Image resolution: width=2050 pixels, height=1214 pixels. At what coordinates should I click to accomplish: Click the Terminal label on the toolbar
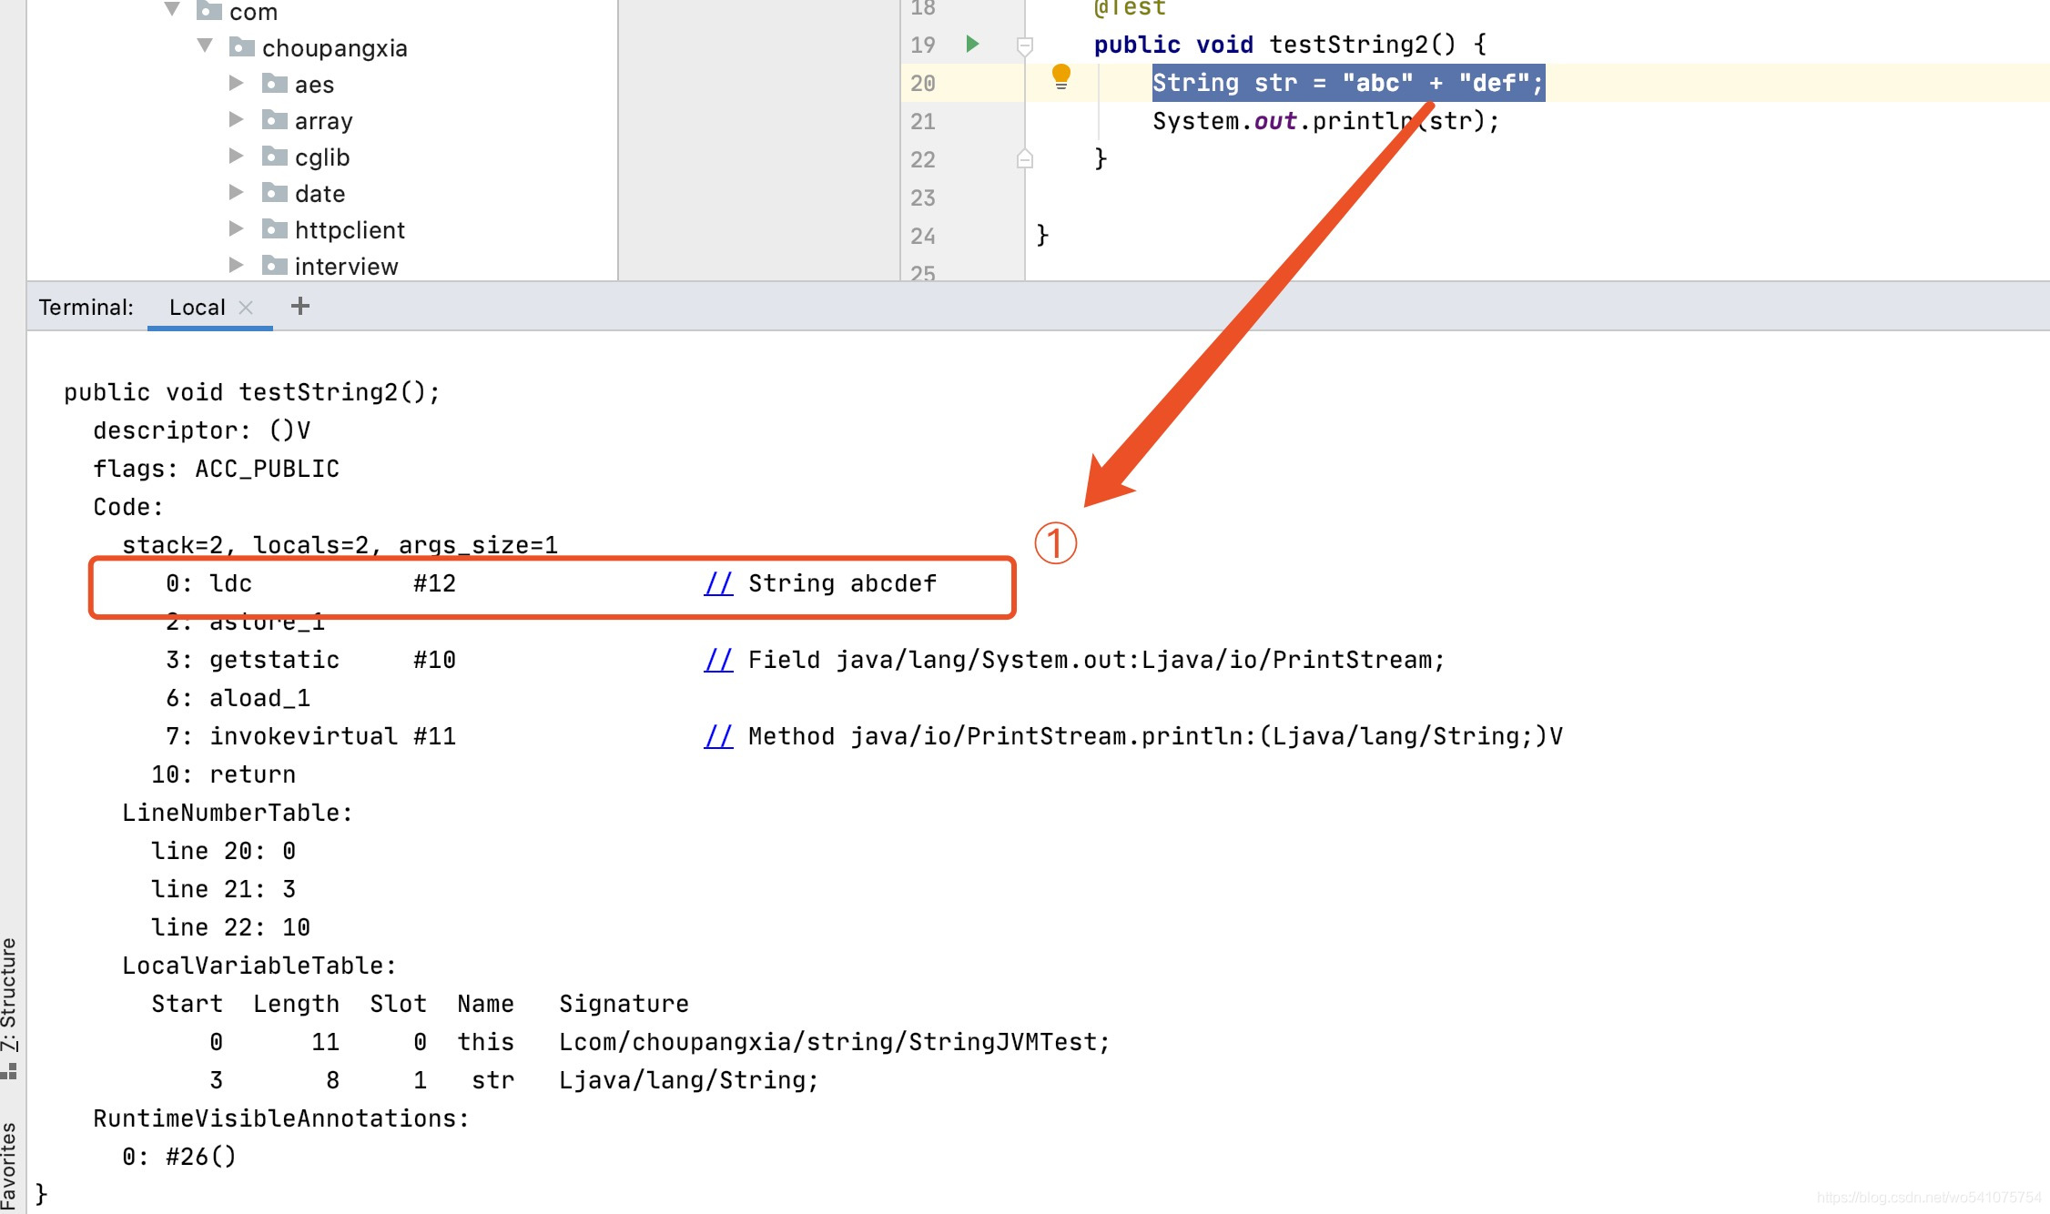[85, 308]
